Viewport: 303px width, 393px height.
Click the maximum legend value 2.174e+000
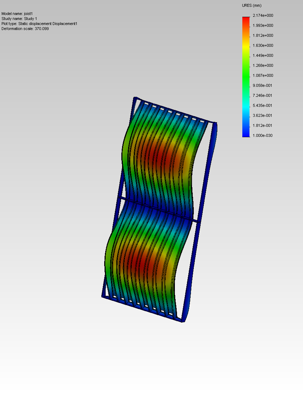pos(263,15)
